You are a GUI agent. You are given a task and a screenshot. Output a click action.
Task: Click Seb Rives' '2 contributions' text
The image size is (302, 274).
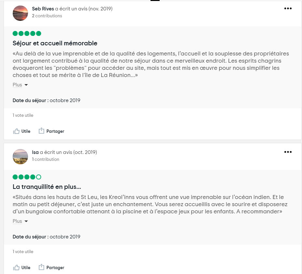click(x=47, y=16)
